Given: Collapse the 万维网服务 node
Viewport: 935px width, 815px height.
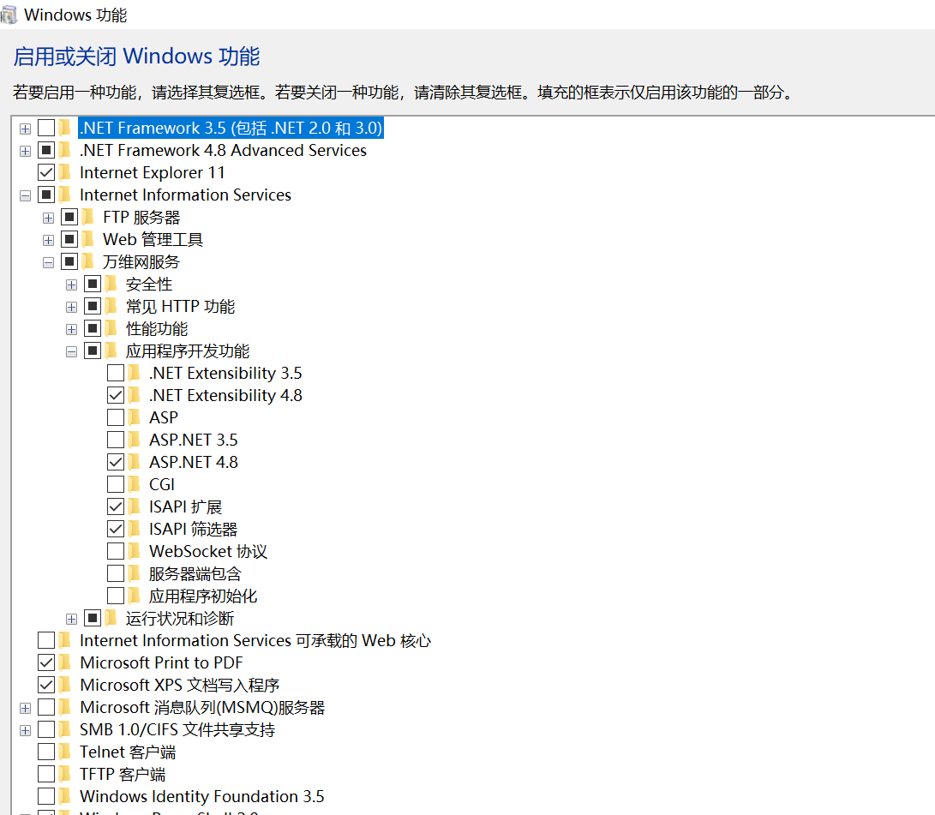Looking at the screenshot, I should coord(48,262).
